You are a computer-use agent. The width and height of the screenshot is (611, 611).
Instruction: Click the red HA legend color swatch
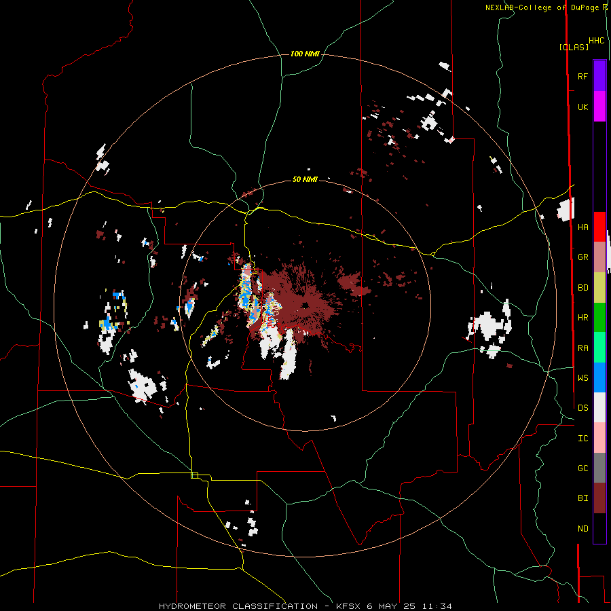coord(599,227)
